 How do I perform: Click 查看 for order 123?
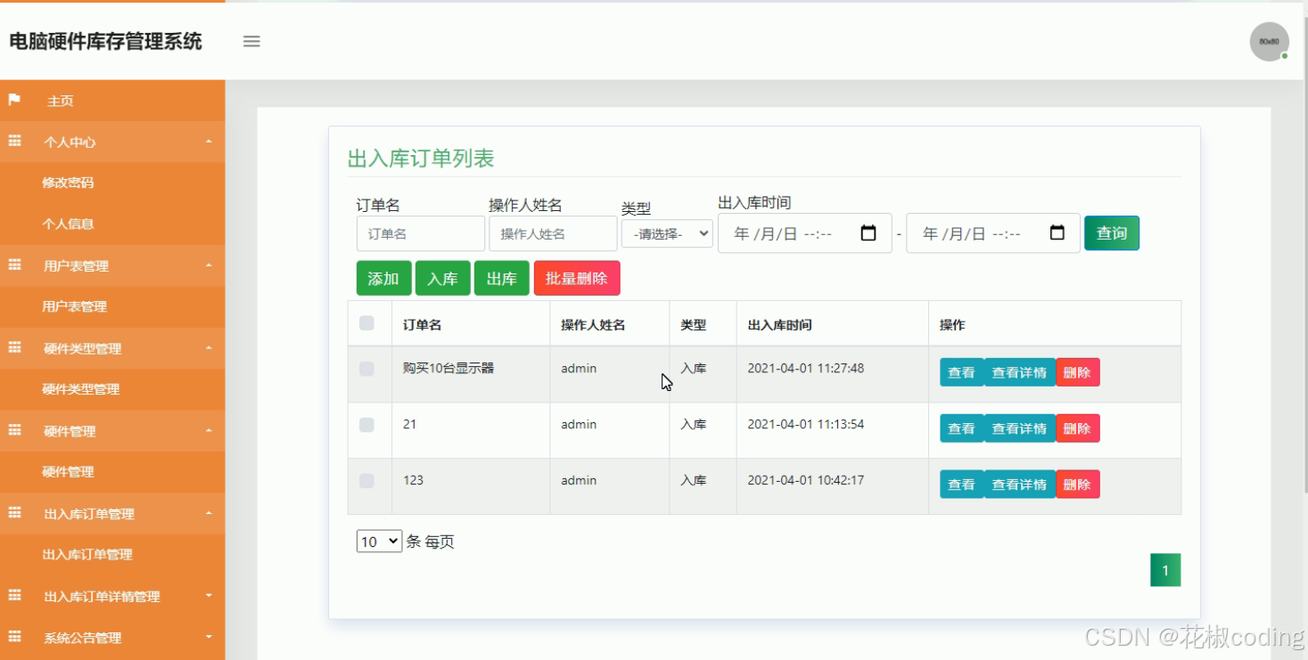tap(961, 485)
